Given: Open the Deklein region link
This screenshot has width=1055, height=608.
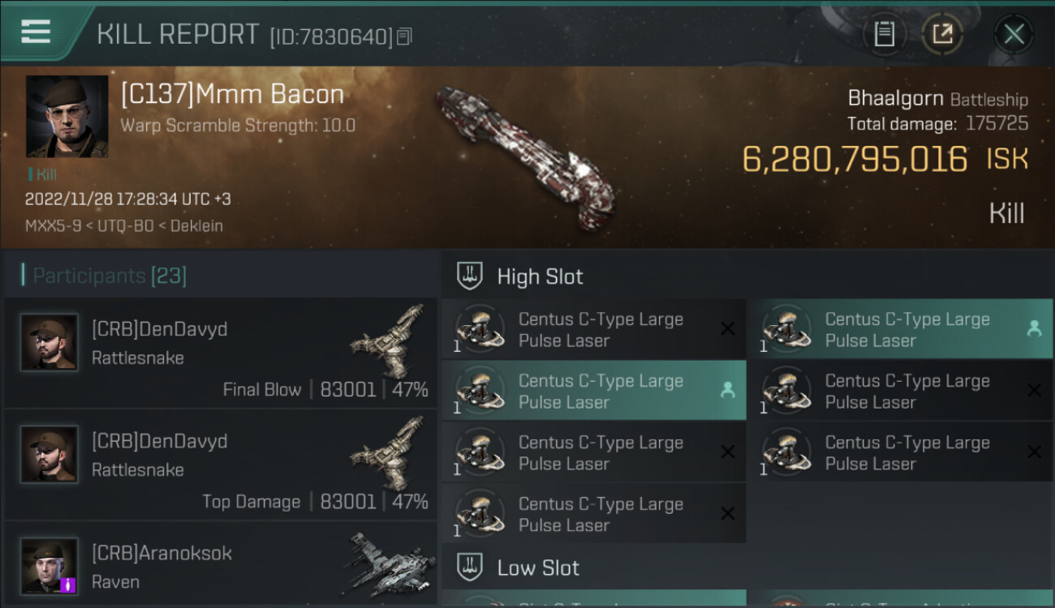Looking at the screenshot, I should point(195,225).
